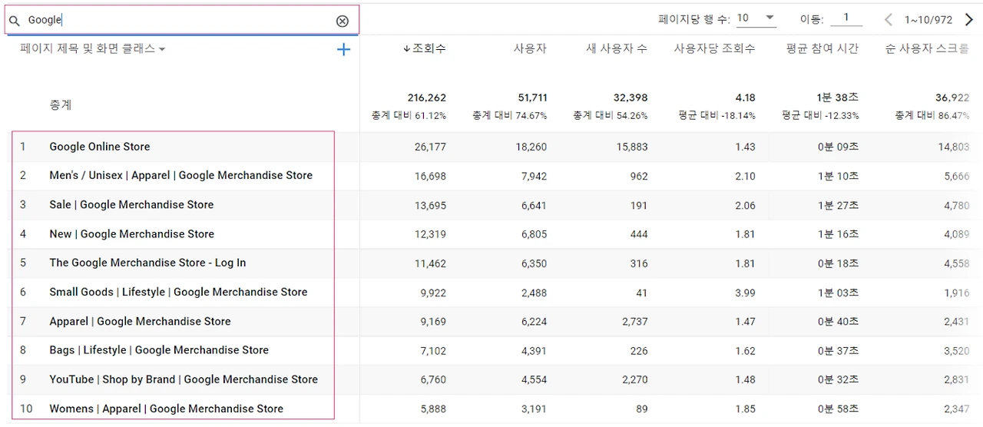Sort by the 조회수 column header
The height and width of the screenshot is (427, 983).
tap(424, 48)
